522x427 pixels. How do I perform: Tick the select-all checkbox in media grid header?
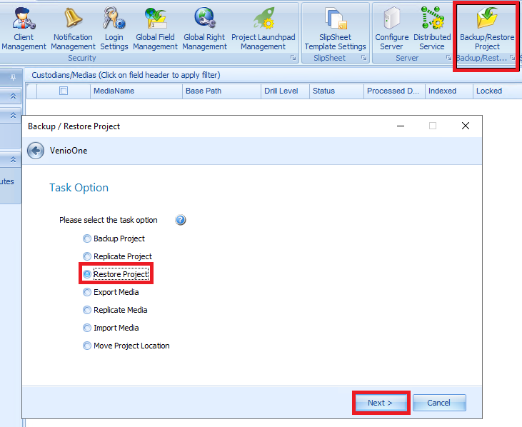click(64, 91)
